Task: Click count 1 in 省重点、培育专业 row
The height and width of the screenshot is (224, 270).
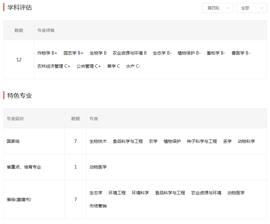Action: pyautogui.click(x=75, y=167)
